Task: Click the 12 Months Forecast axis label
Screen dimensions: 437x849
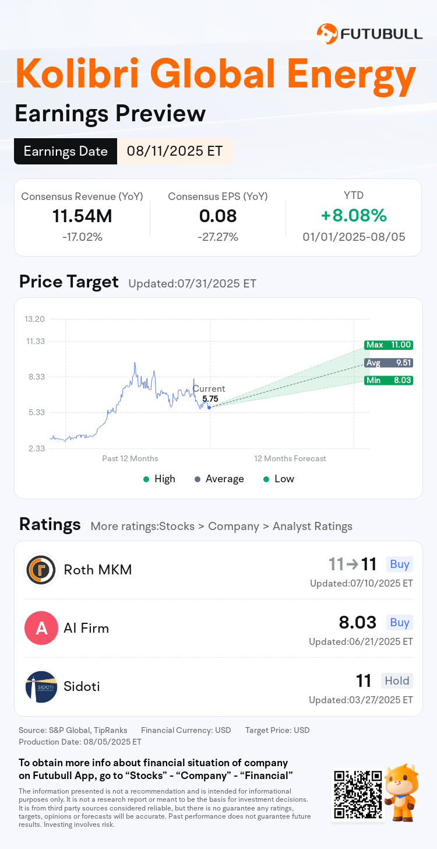Action: (x=290, y=458)
